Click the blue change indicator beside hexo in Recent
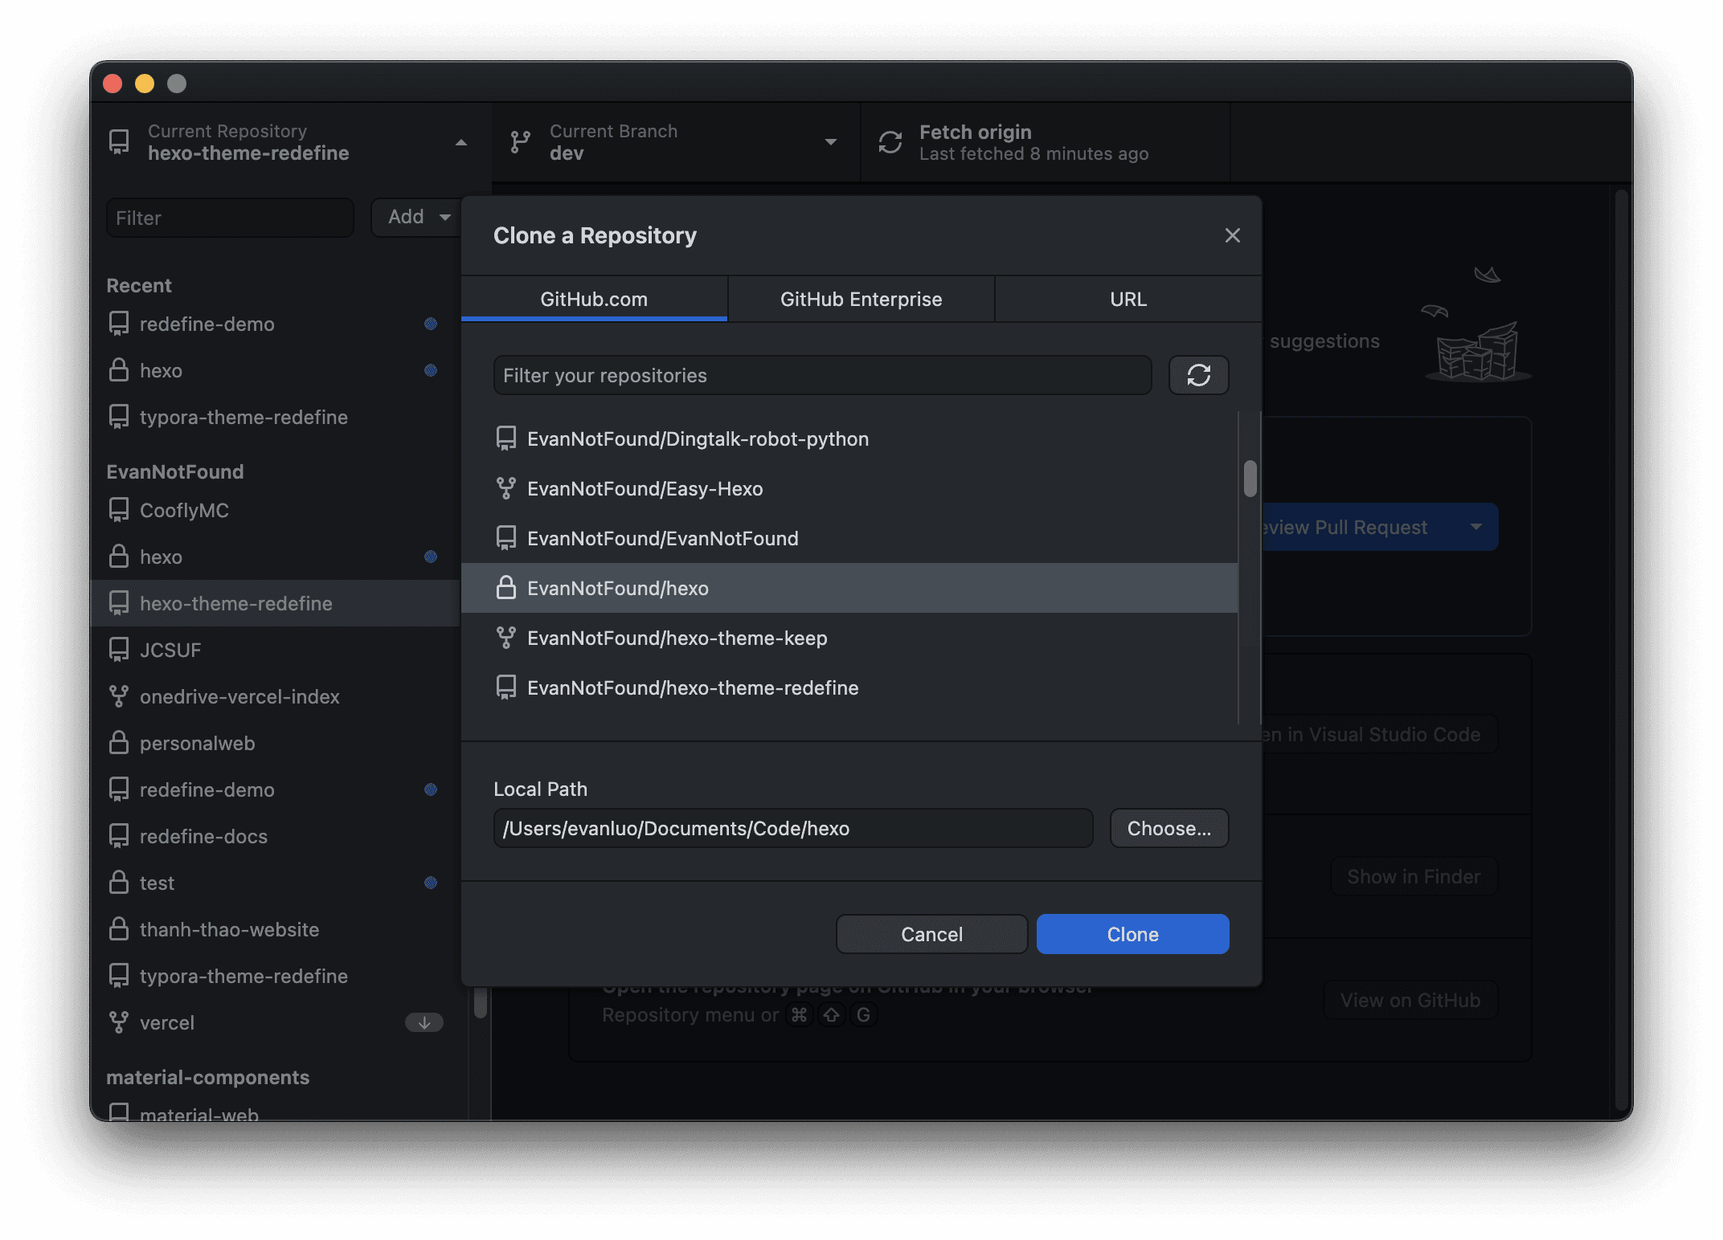Image resolution: width=1723 pixels, height=1240 pixels. [x=432, y=371]
